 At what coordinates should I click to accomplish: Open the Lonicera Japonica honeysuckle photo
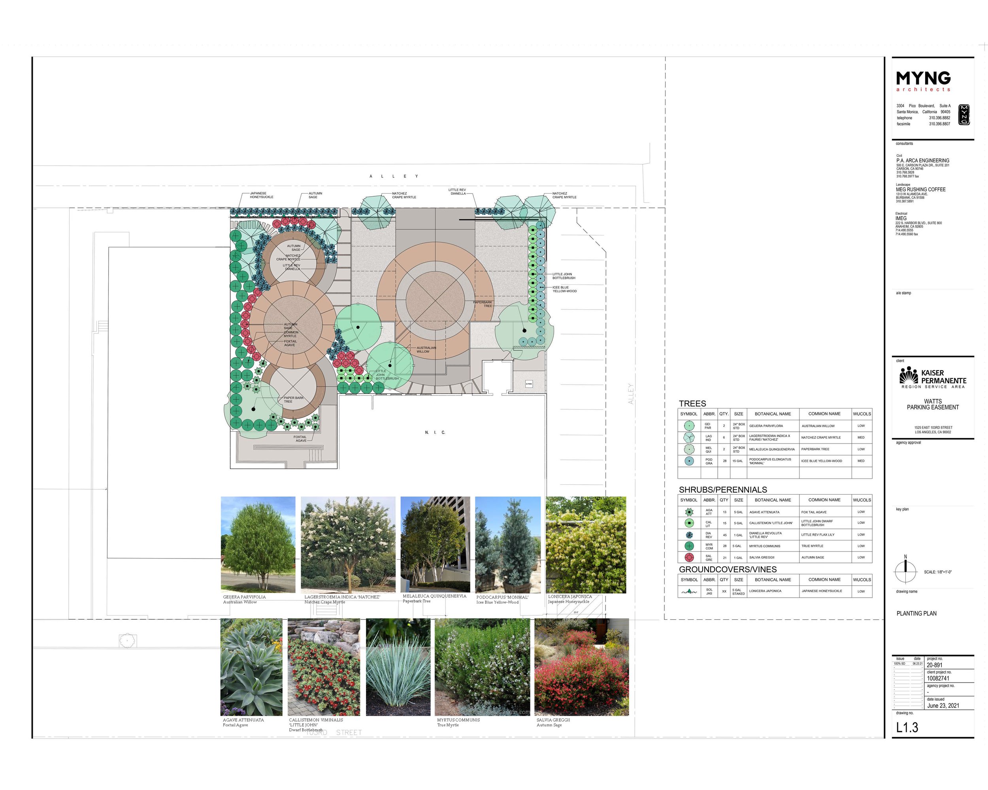point(586,545)
